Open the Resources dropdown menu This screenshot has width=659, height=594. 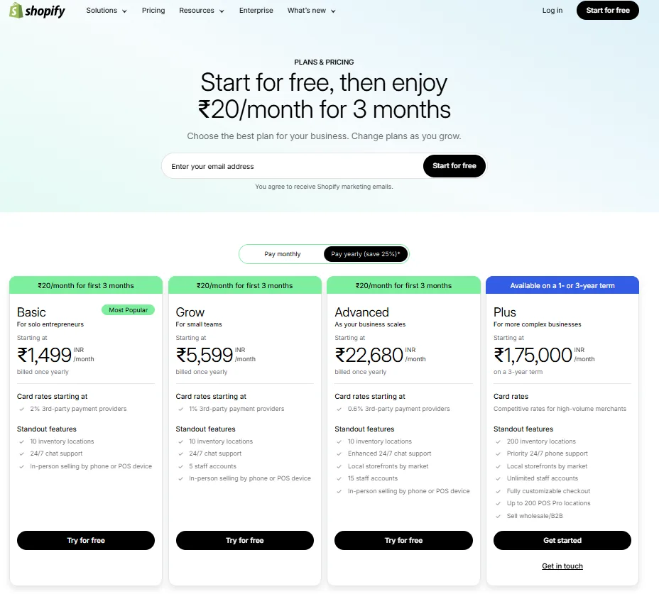[202, 11]
